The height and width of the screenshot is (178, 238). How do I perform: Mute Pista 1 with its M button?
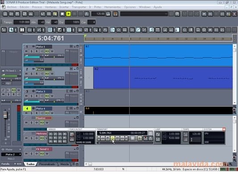coord(26,51)
